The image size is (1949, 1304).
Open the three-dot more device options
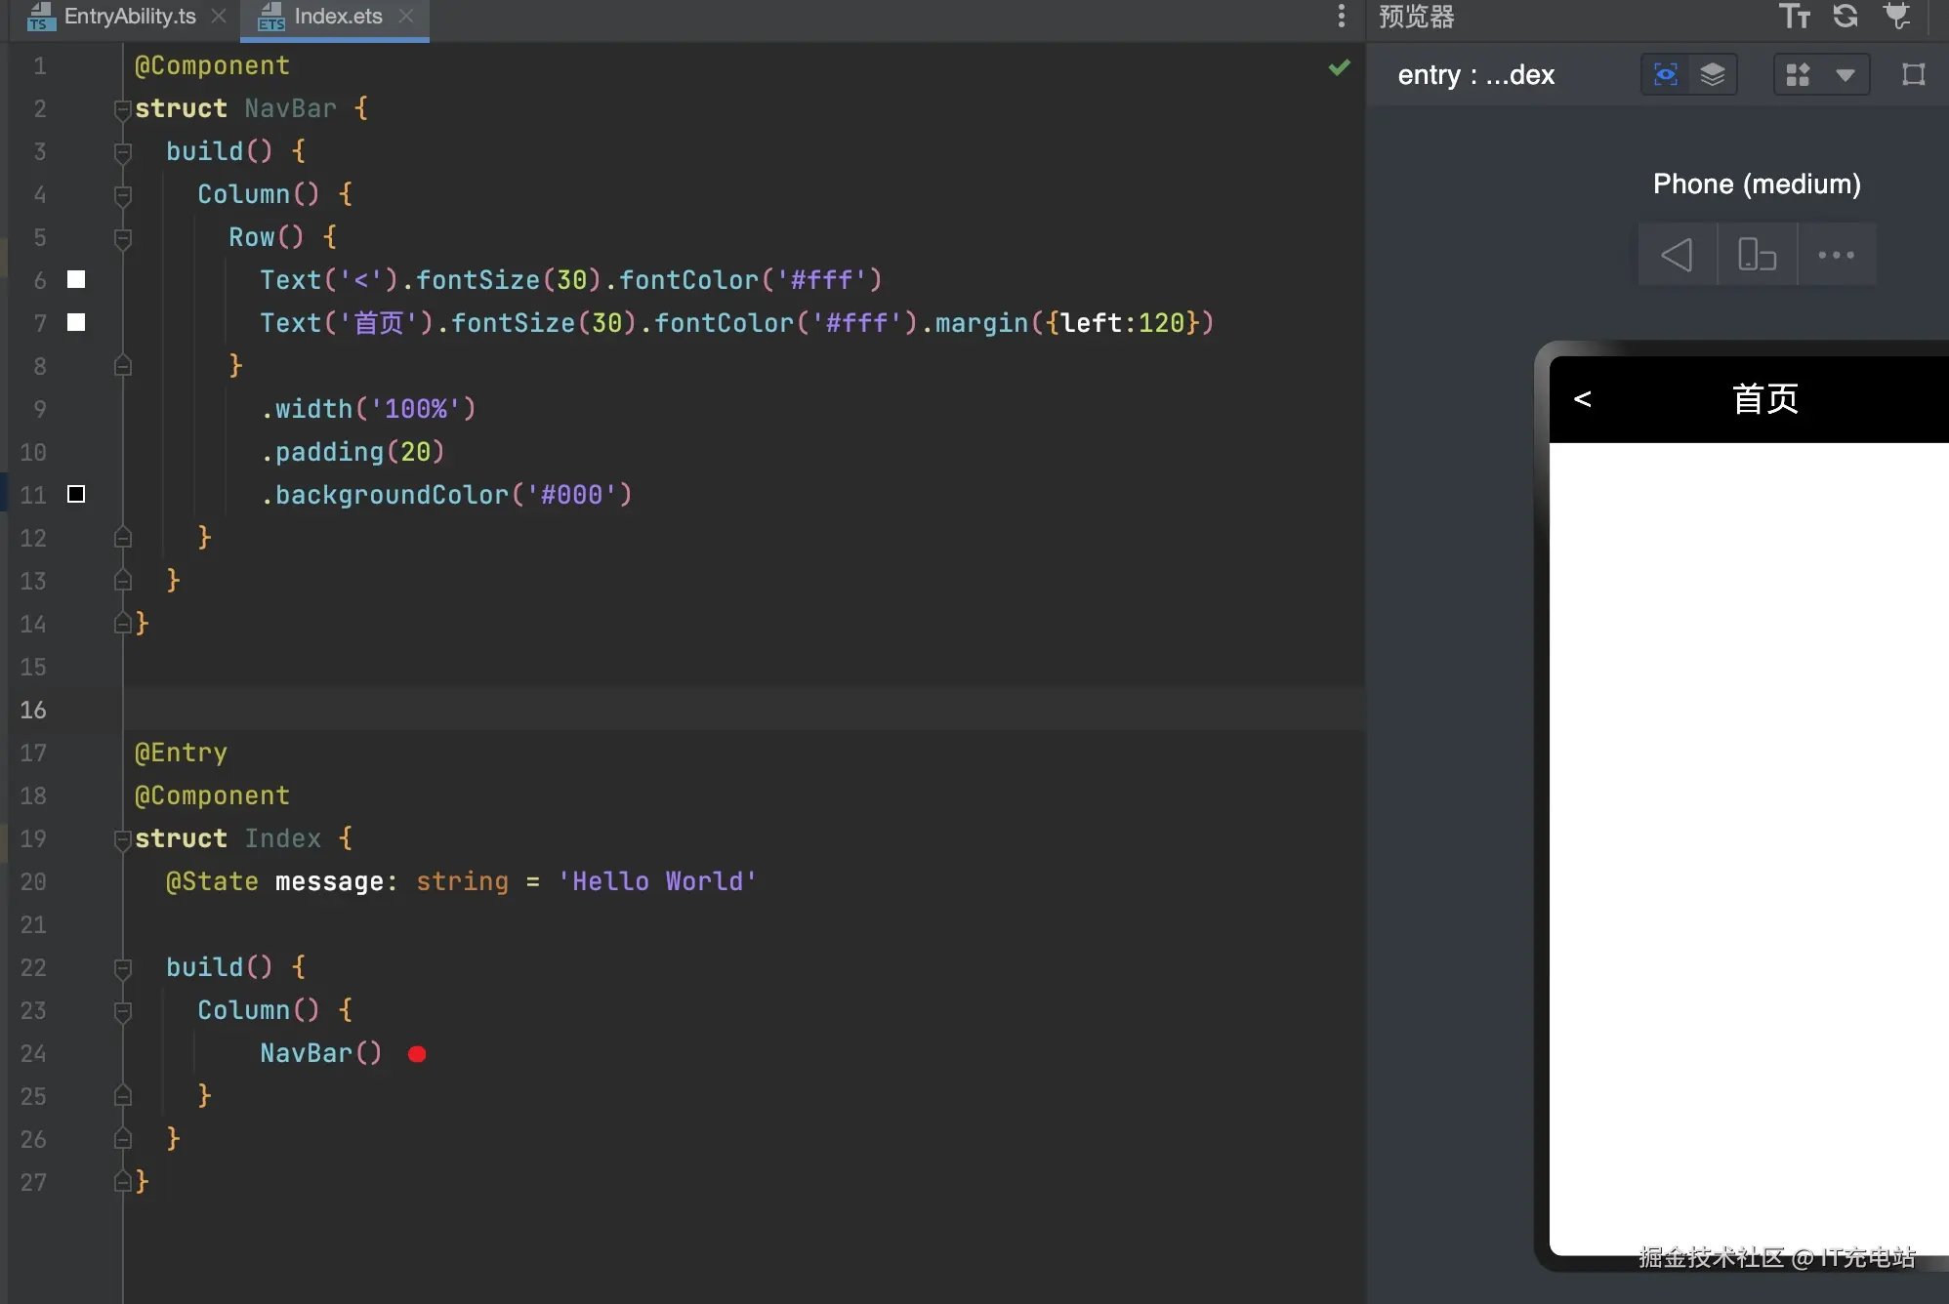[1837, 255]
